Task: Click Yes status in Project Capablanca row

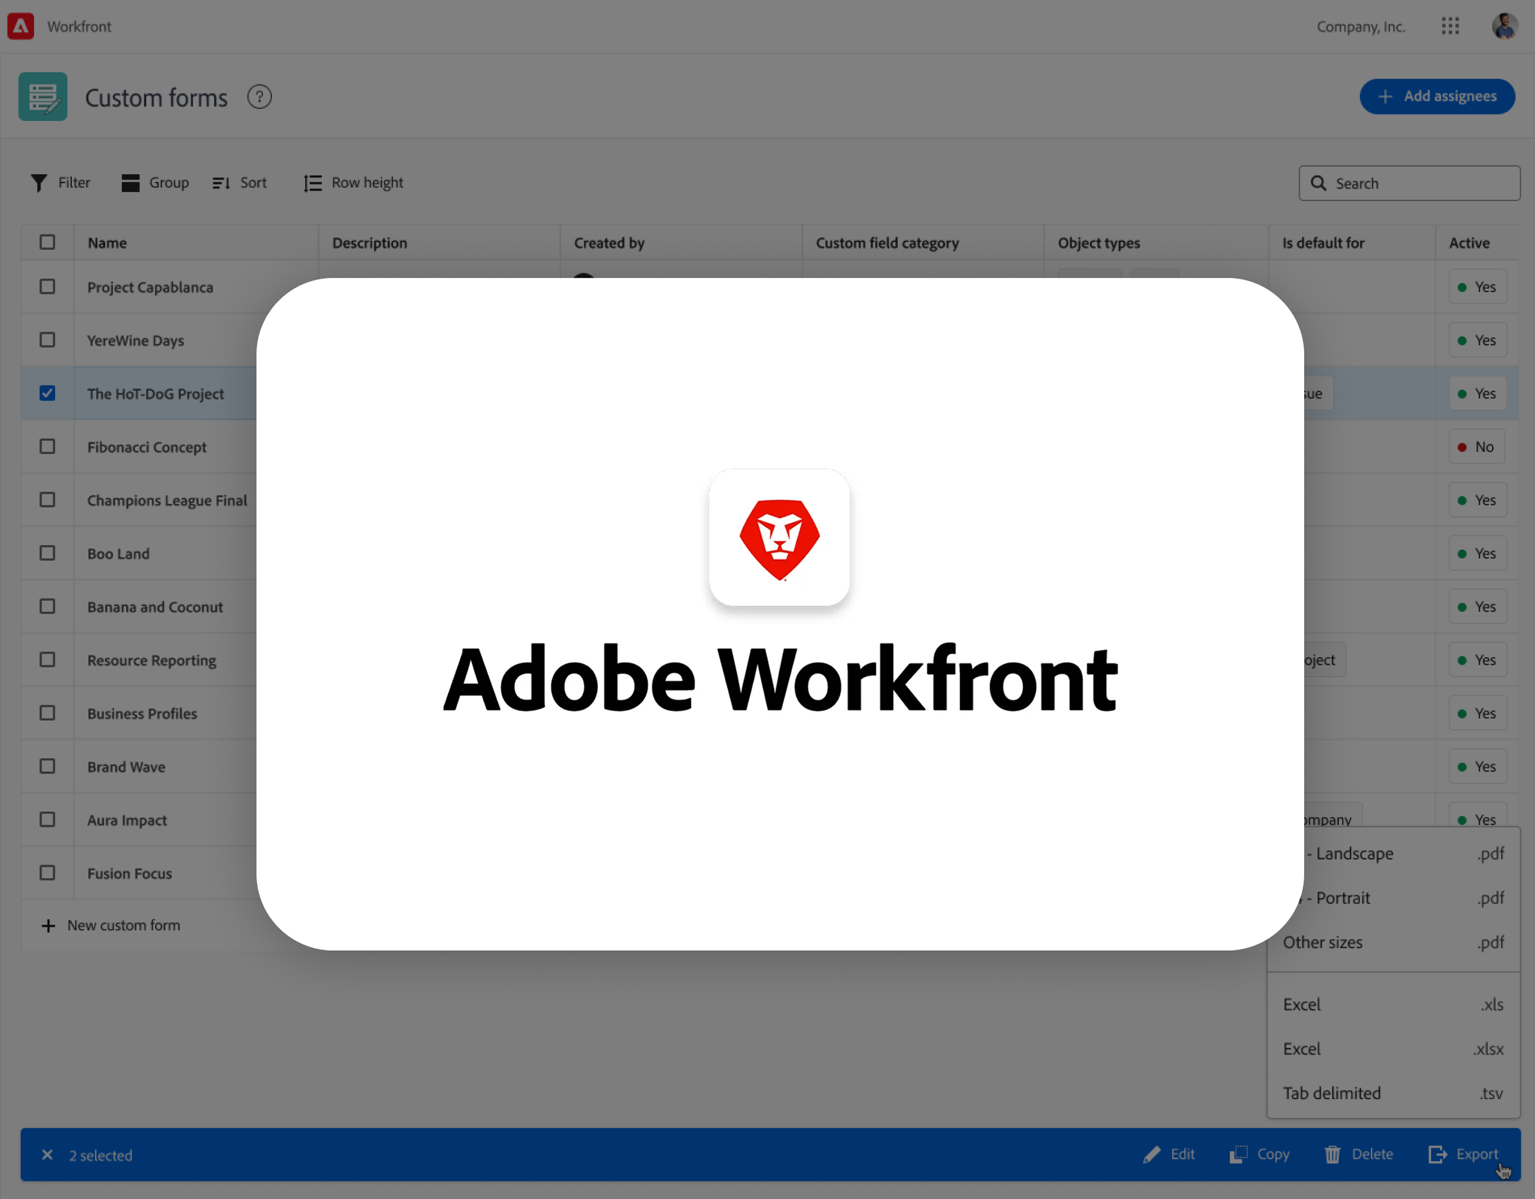Action: coord(1477,286)
